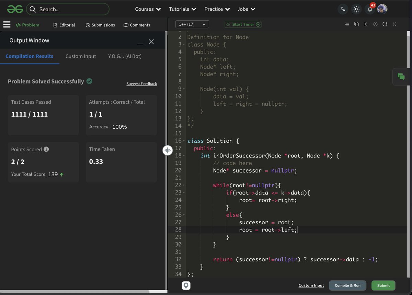Image resolution: width=412 pixels, height=295 pixels.
Task: Open the C++ (17) language dropdown
Action: (x=192, y=24)
